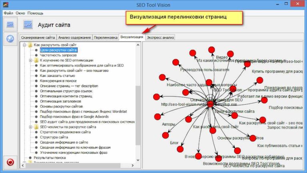307x173 pixels.
Task: Open the Файл menu
Action: coord(8,13)
